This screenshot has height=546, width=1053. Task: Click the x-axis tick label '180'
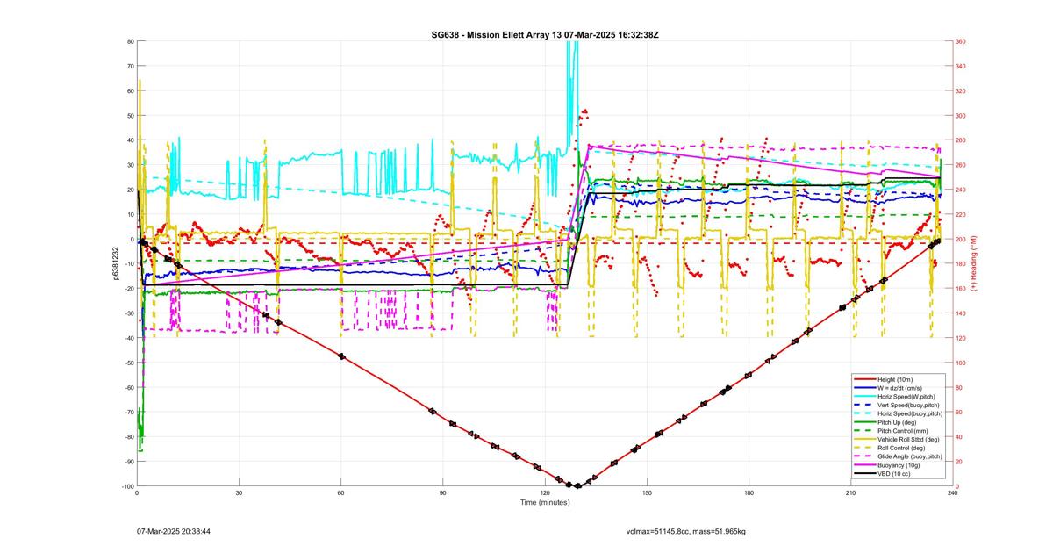click(x=749, y=493)
